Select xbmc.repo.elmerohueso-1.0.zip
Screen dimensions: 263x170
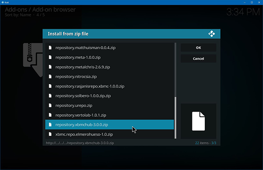[110, 134]
